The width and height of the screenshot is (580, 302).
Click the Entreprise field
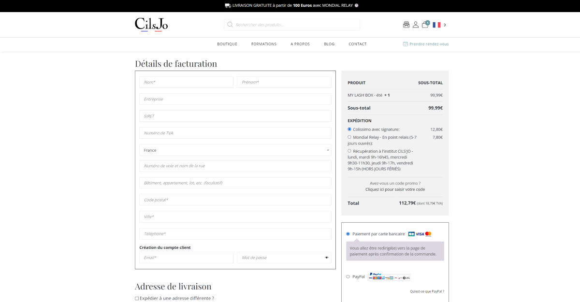235,99
